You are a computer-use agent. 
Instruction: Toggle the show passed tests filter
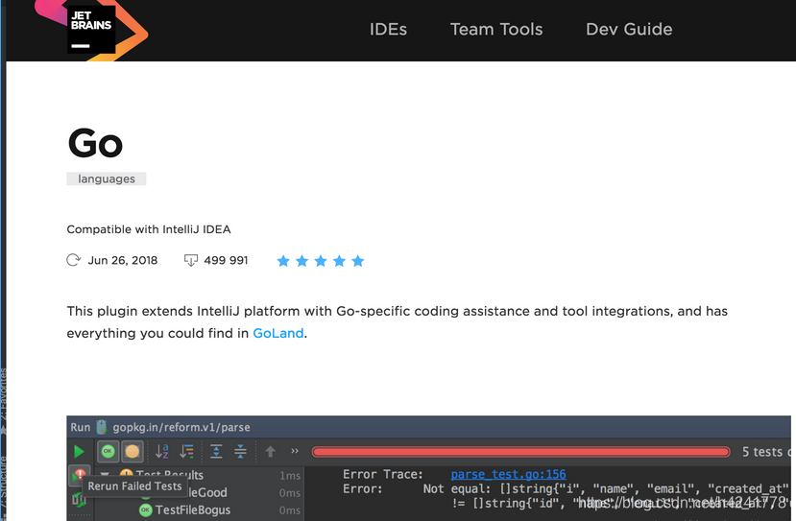108,451
